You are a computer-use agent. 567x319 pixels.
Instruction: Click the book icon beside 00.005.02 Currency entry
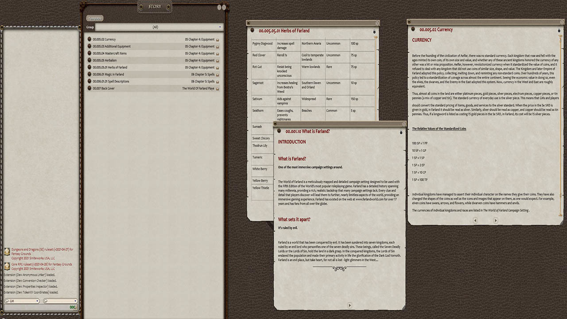[x=217, y=39]
